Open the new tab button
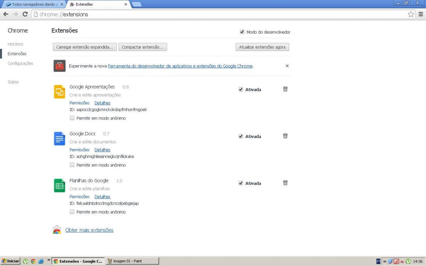Image resolution: width=426 pixels, height=266 pixels. click(x=136, y=4)
